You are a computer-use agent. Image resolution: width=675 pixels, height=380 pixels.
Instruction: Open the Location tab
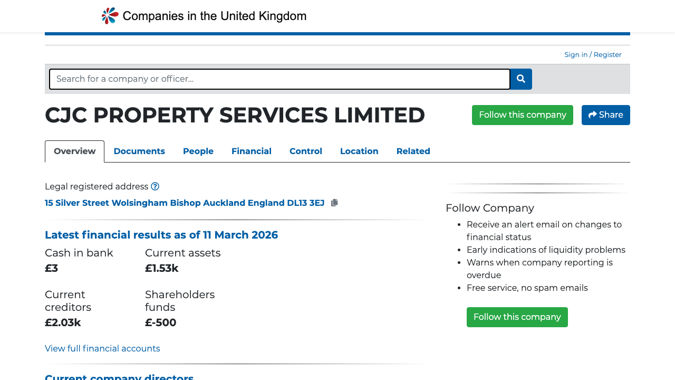tap(359, 151)
